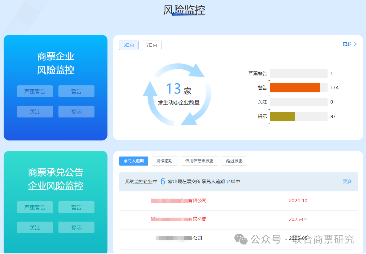
Task: Click the olive 提示 bar in the chart
Action: click(x=282, y=116)
